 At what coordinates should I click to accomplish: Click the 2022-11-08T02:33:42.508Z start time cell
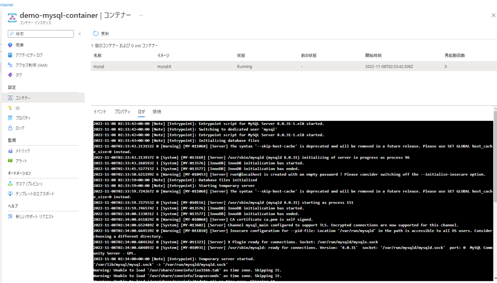point(389,66)
